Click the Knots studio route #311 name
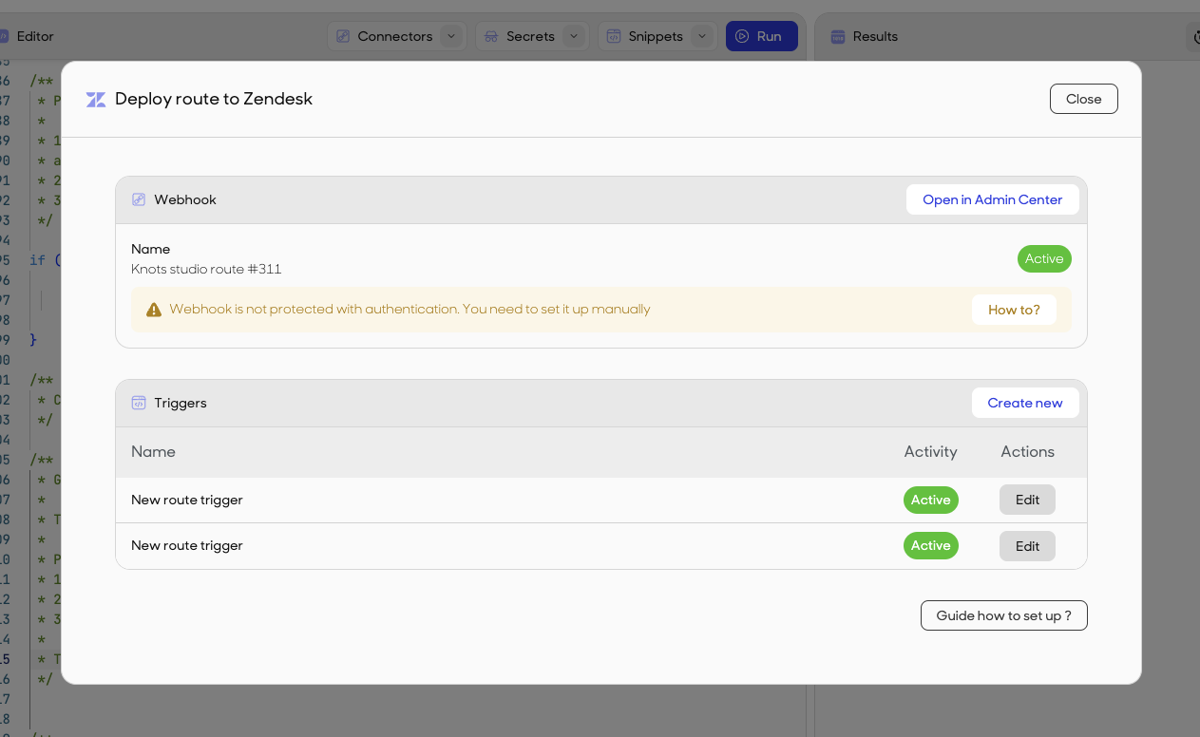 pyautogui.click(x=206, y=269)
